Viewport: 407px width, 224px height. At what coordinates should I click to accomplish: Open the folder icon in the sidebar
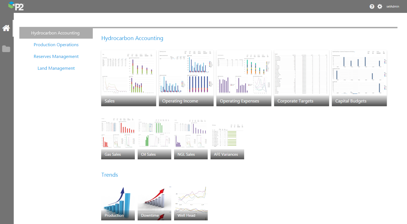click(6, 49)
